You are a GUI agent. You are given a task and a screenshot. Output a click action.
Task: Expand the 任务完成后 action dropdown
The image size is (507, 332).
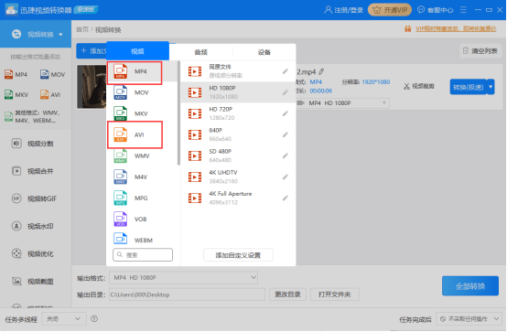469,319
